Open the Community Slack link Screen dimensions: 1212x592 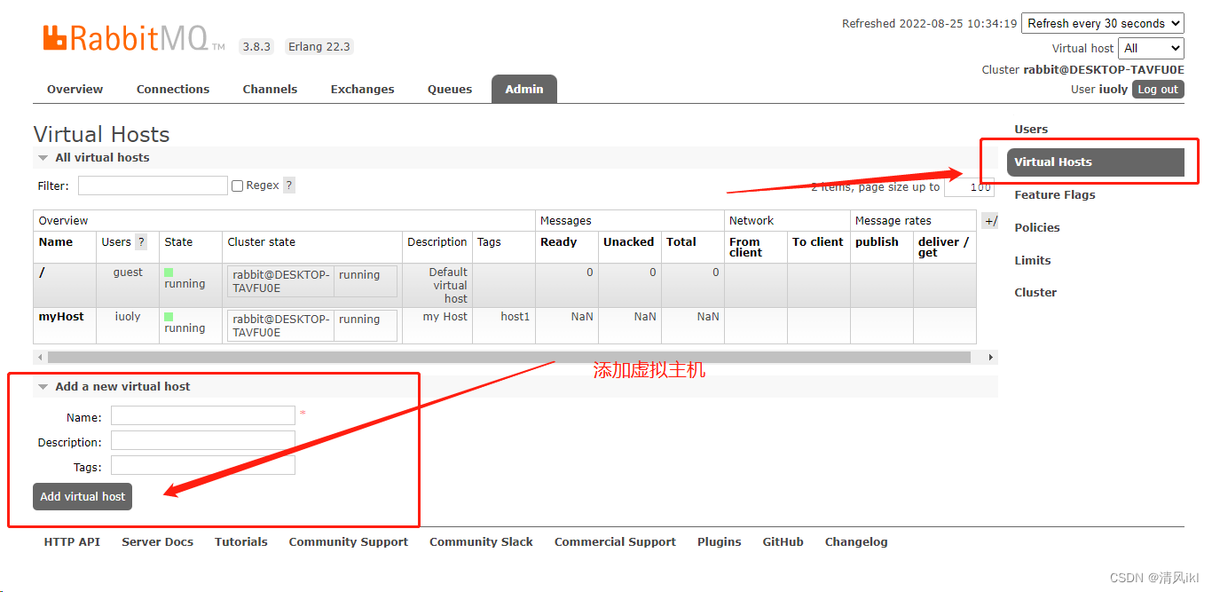tap(481, 541)
